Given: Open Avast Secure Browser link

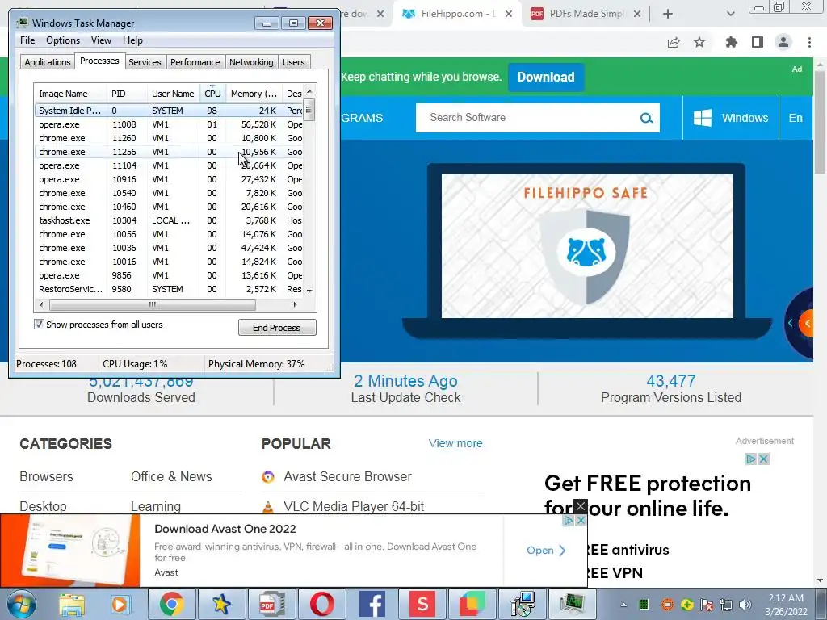Looking at the screenshot, I should click(347, 476).
